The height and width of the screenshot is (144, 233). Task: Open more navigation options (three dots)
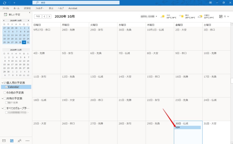[x=27, y=141]
